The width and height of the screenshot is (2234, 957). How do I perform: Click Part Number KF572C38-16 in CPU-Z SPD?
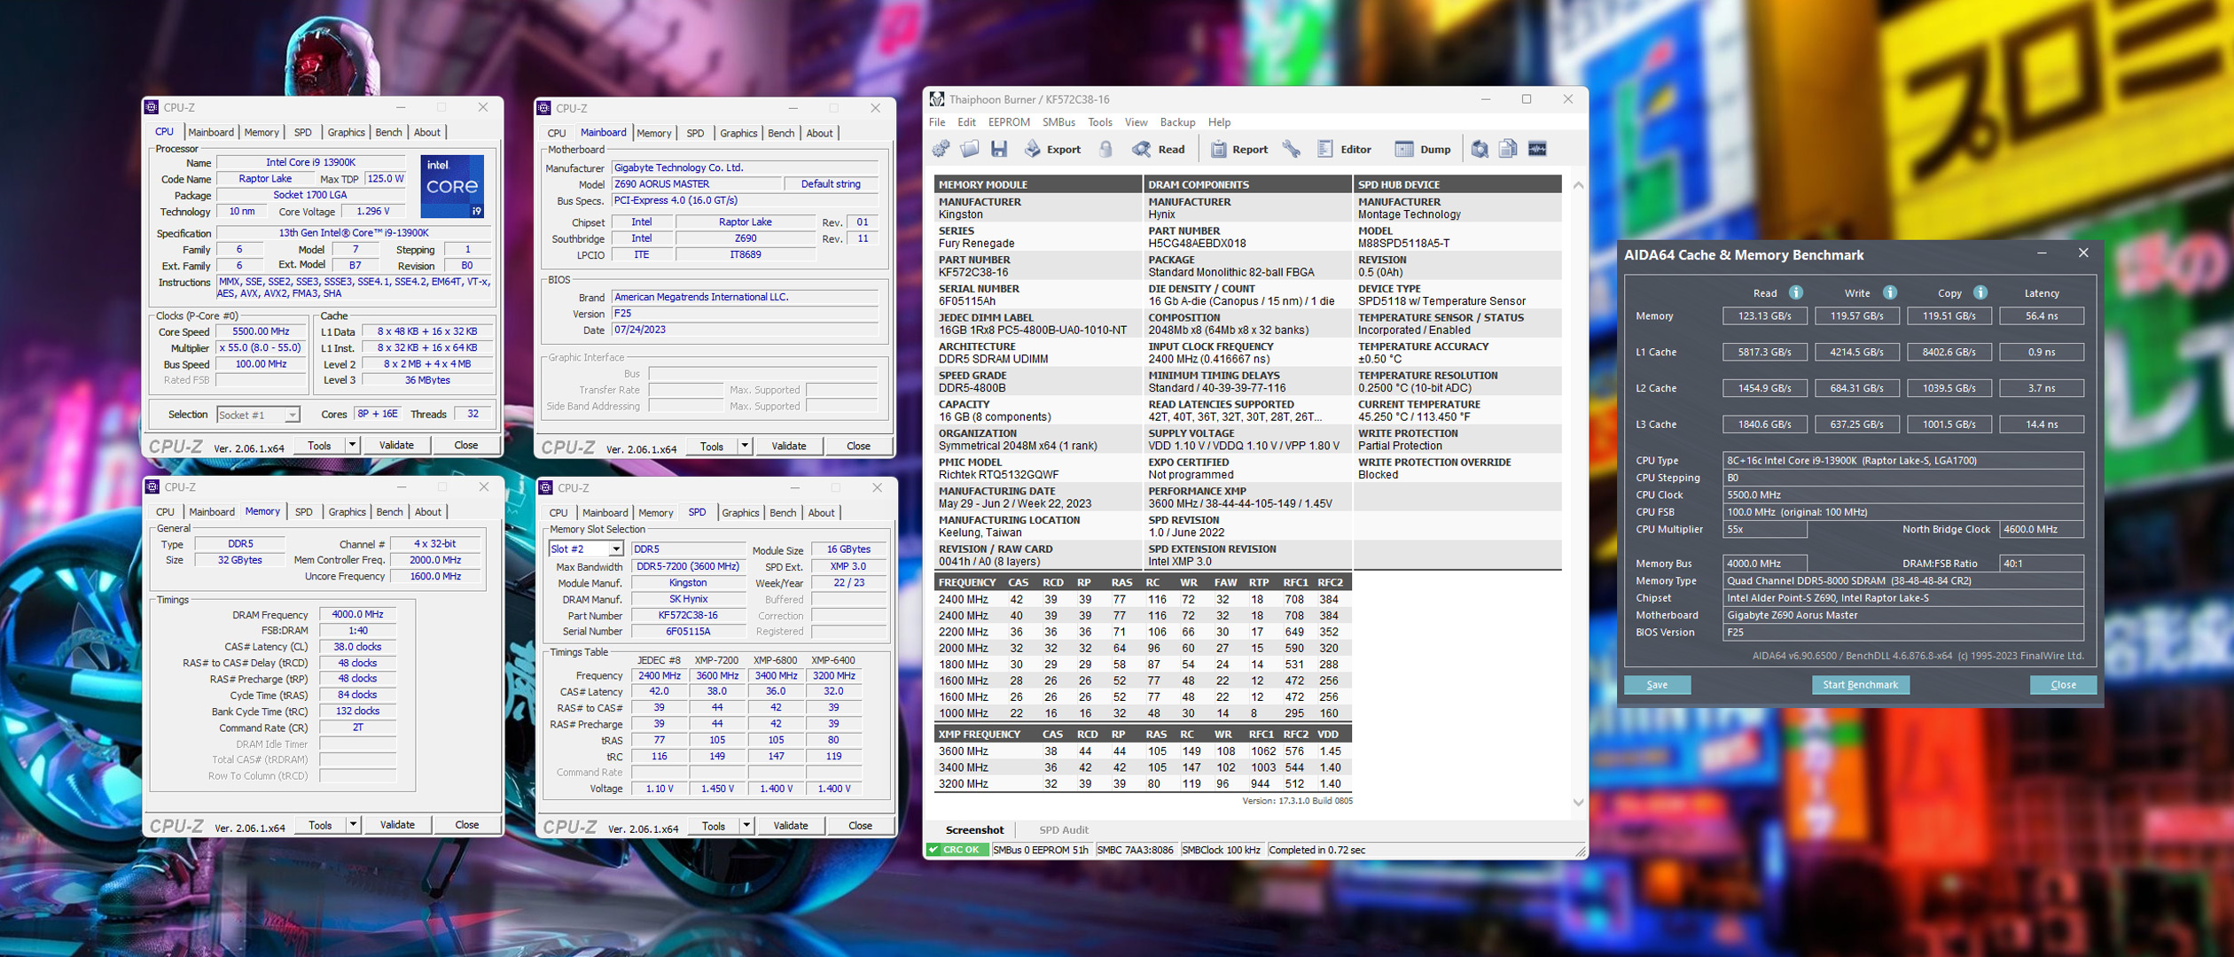tap(688, 615)
